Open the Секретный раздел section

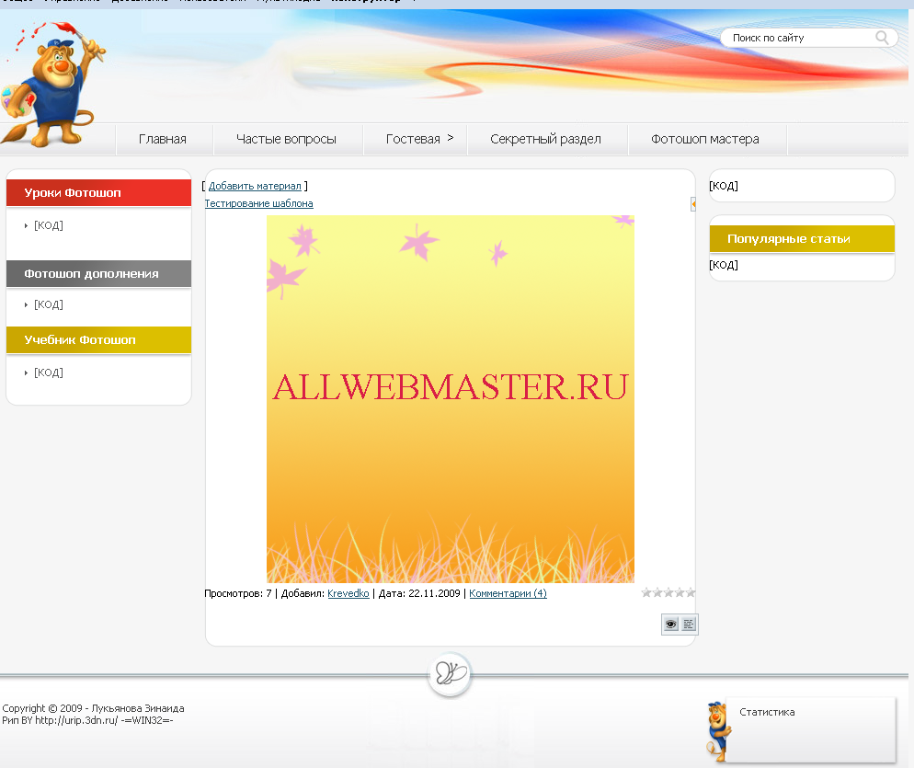point(545,140)
